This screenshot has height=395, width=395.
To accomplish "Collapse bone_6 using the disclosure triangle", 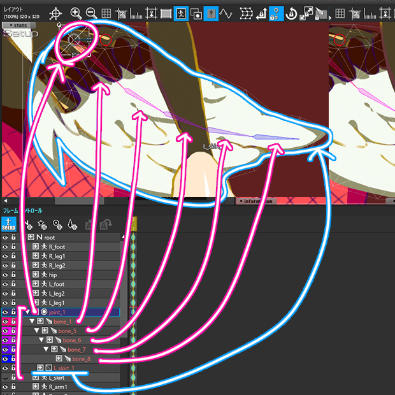I will (41, 340).
